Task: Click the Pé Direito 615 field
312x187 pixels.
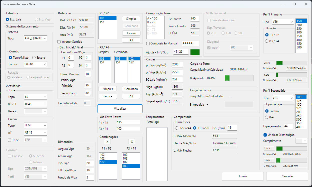Action: [x=194, y=19]
